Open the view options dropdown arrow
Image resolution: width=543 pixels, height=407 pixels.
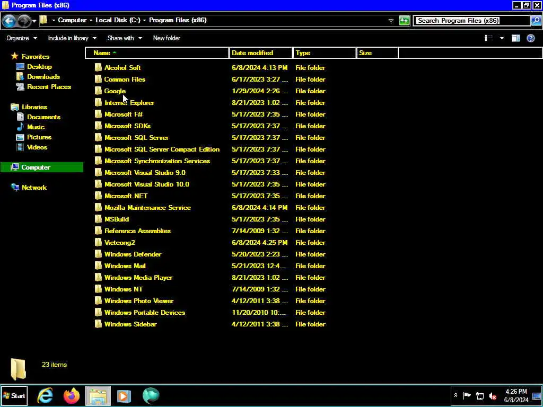point(502,38)
